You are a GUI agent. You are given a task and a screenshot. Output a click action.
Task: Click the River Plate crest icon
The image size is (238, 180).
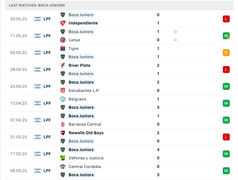click(x=63, y=65)
